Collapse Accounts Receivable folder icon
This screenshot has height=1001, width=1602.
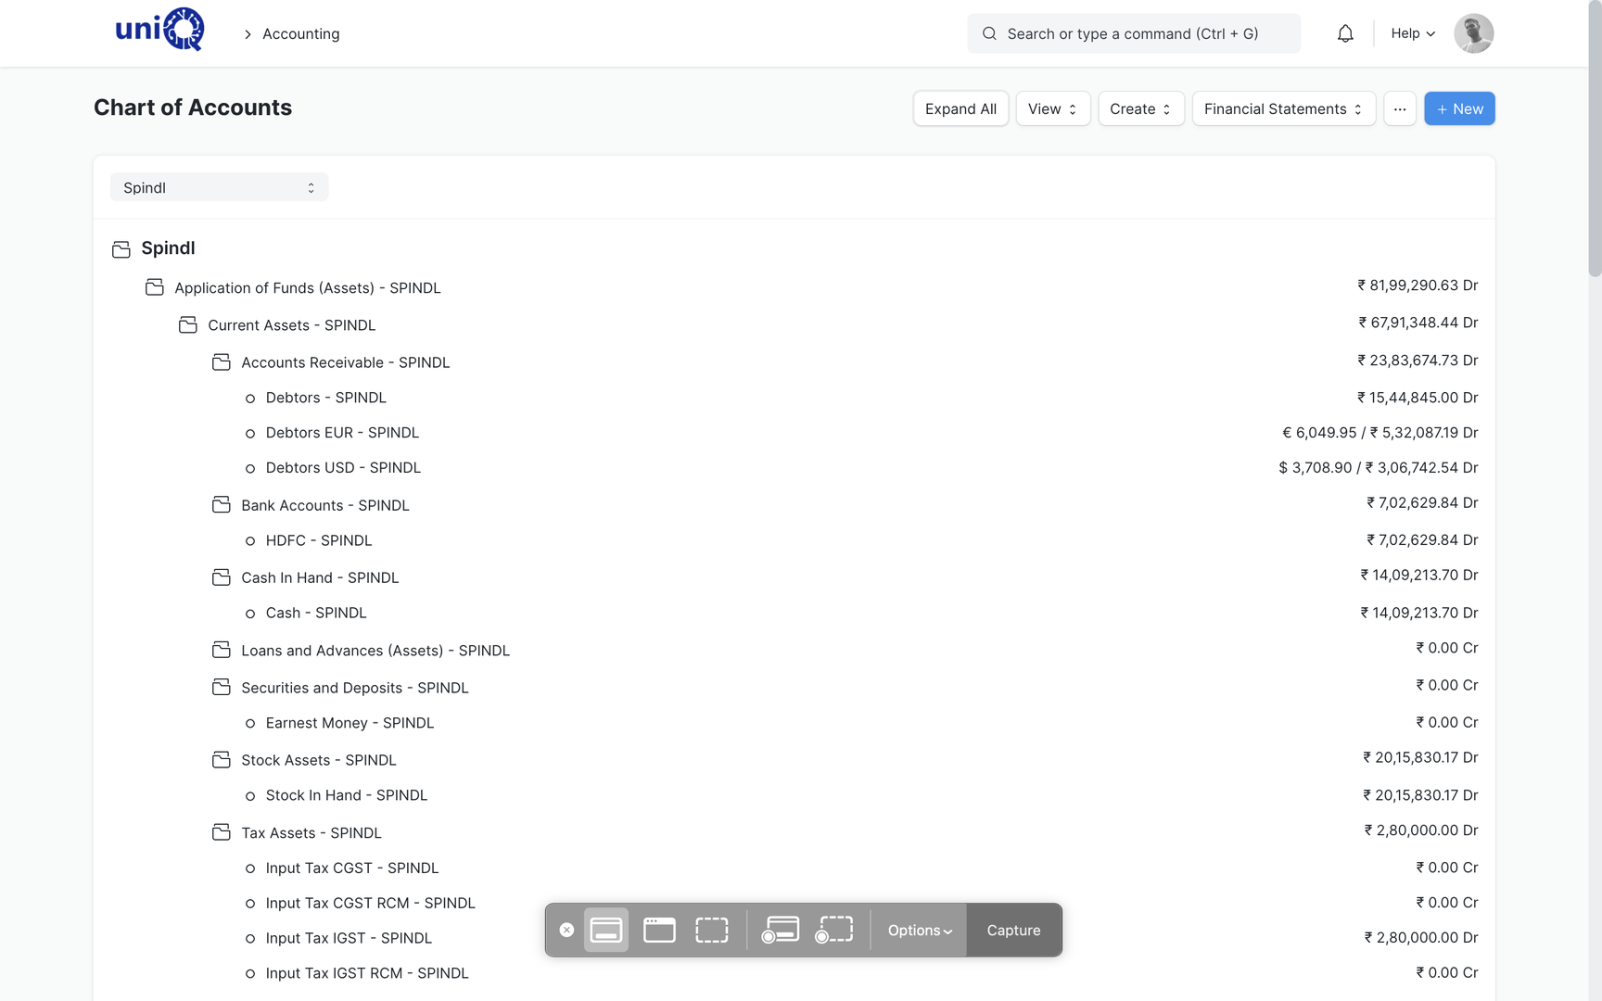click(x=222, y=361)
